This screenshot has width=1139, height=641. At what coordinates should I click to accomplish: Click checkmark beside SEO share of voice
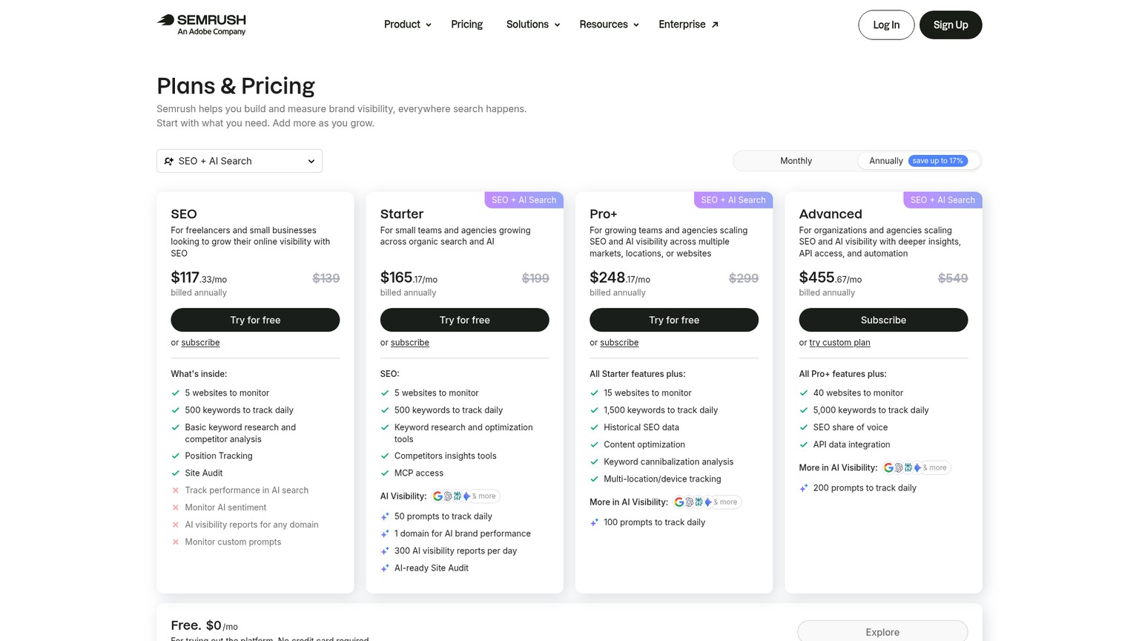coord(803,427)
